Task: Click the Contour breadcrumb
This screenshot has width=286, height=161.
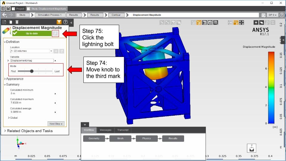Action: pos(116,15)
